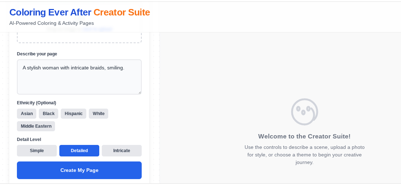The width and height of the screenshot is (401, 187).
Task: Pick the White ethnicity option
Action: click(x=99, y=114)
